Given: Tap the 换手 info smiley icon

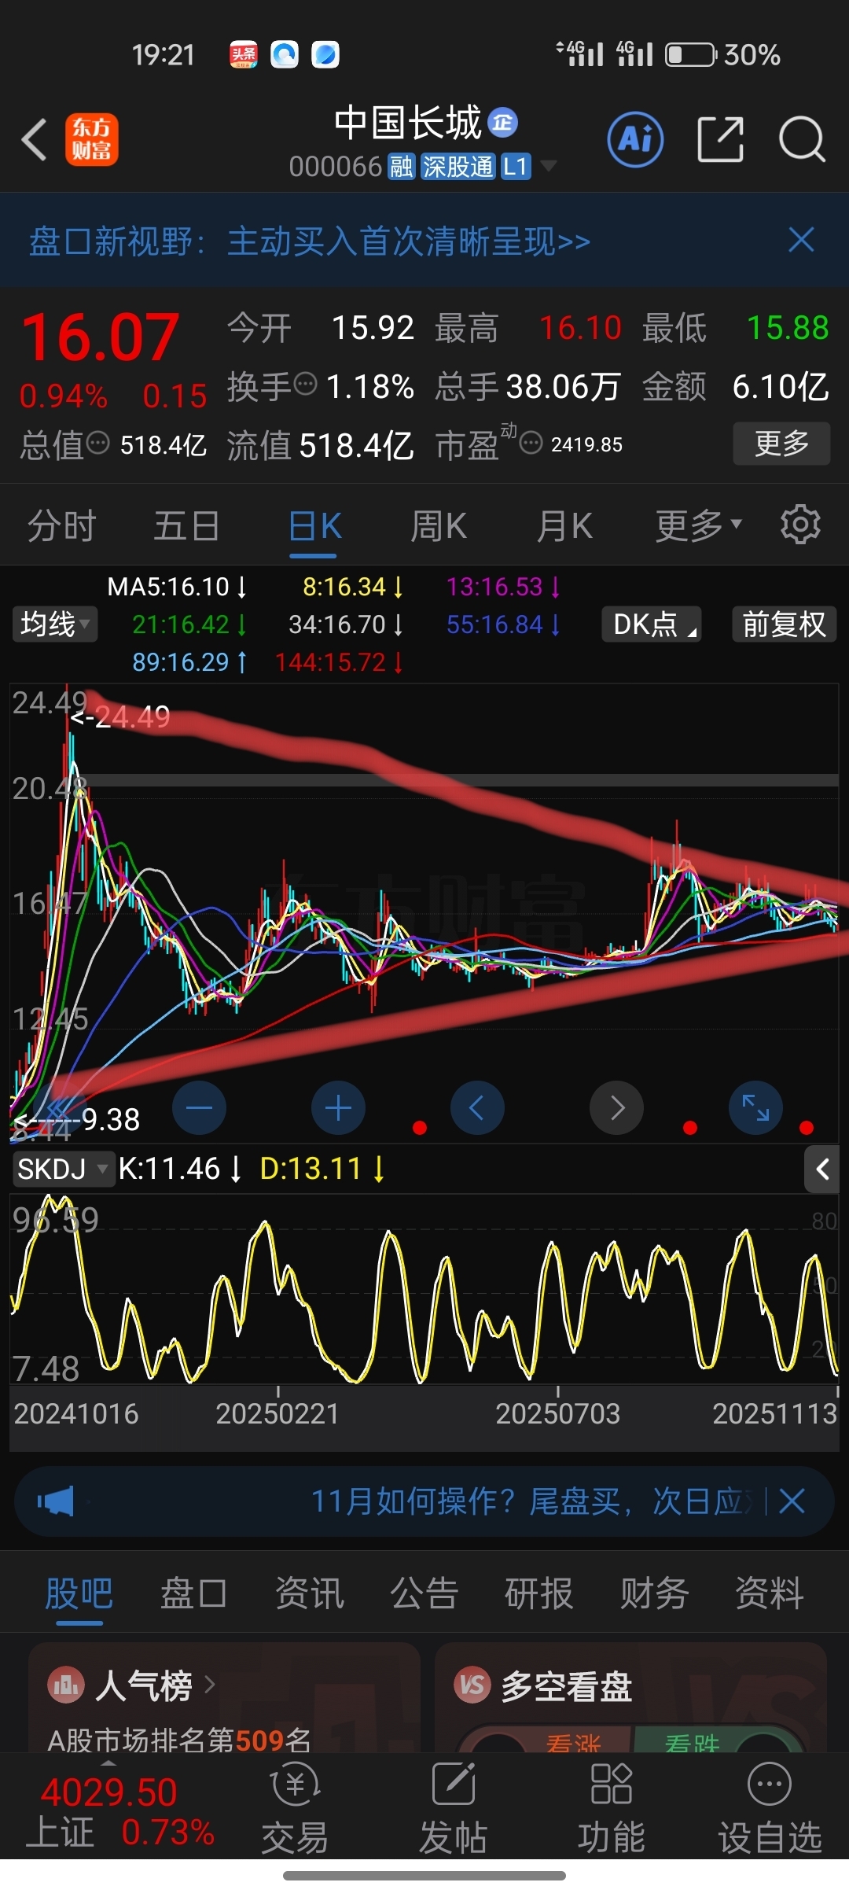Looking at the screenshot, I should pyautogui.click(x=305, y=385).
